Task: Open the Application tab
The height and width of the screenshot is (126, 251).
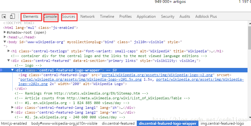Action: coord(146,17)
